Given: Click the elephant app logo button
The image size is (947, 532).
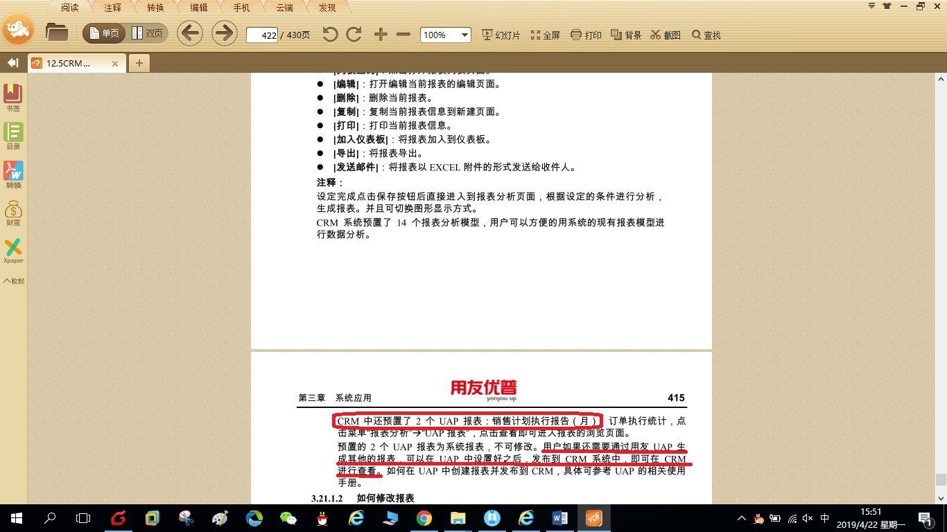Looking at the screenshot, I should pyautogui.click(x=18, y=29).
